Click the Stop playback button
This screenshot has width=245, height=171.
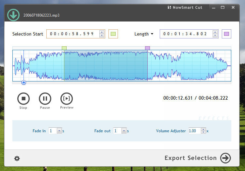24,99
